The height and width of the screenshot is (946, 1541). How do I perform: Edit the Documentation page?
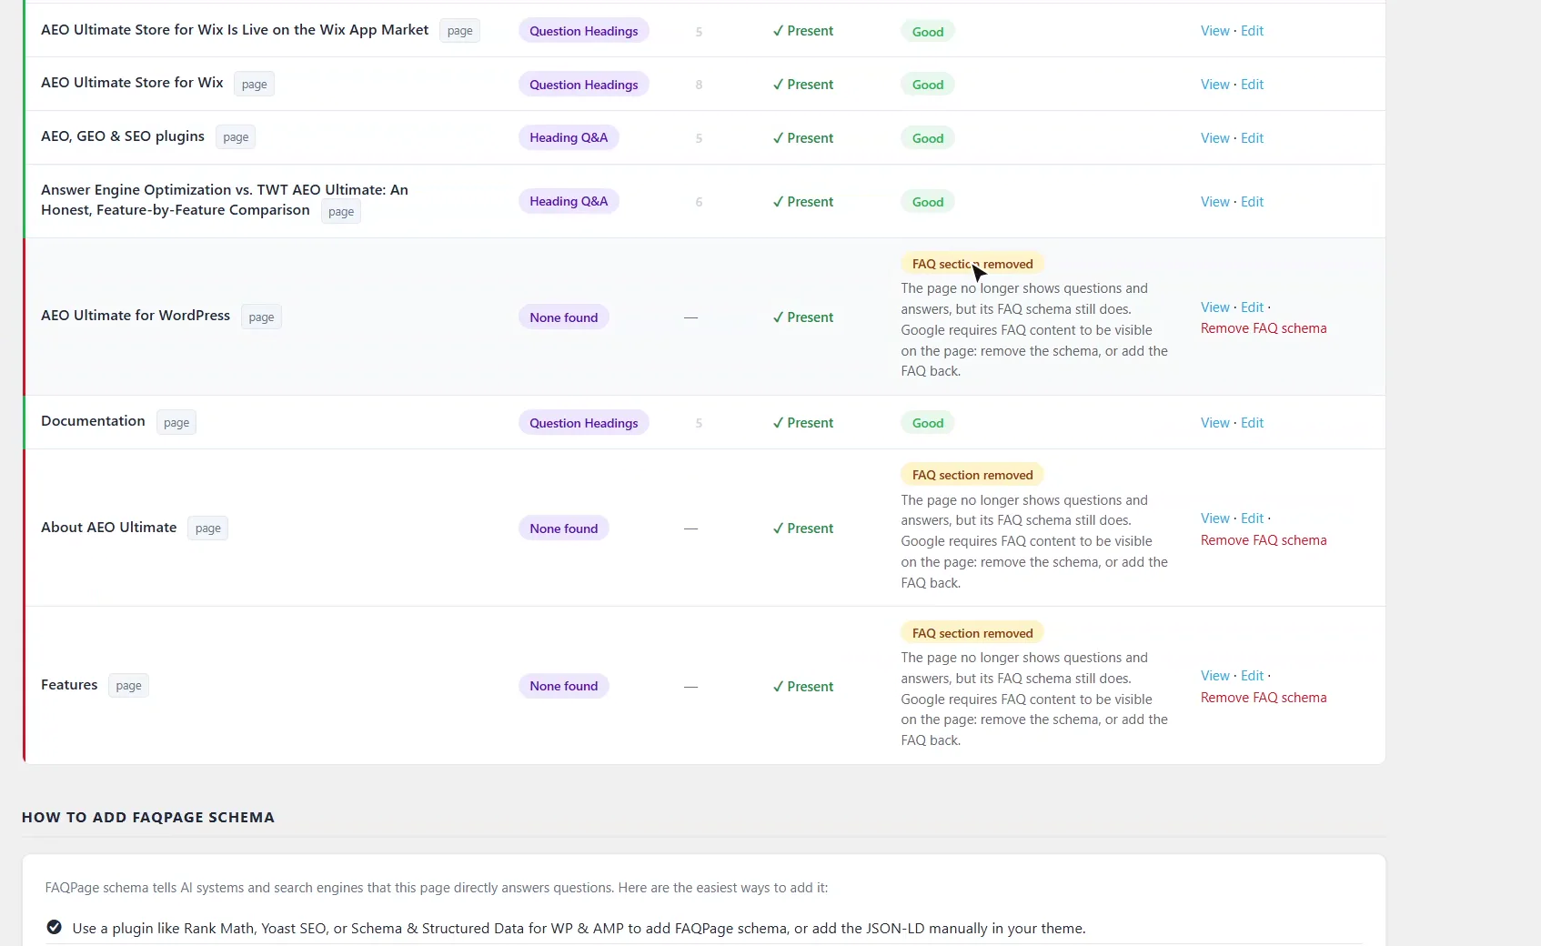click(x=1252, y=423)
